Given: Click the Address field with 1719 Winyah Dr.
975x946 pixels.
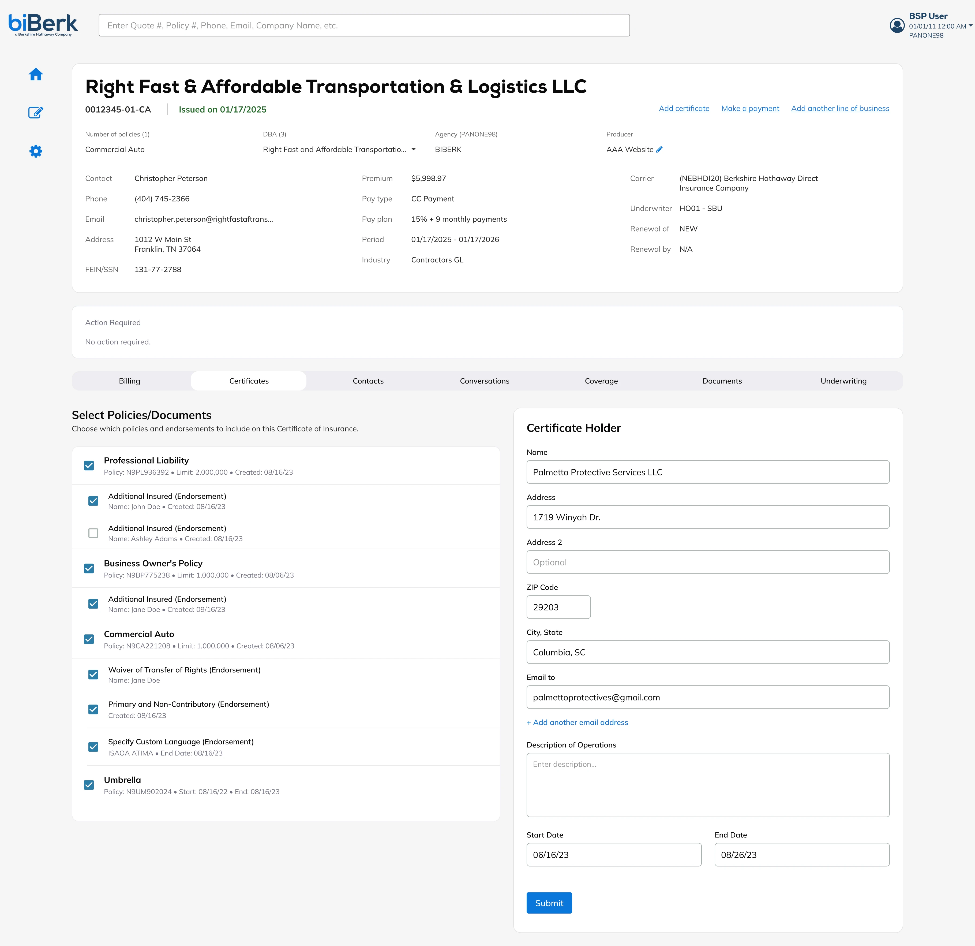Looking at the screenshot, I should (x=708, y=517).
